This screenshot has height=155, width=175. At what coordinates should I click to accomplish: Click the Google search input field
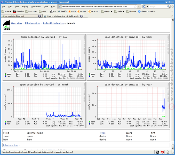(158, 6)
